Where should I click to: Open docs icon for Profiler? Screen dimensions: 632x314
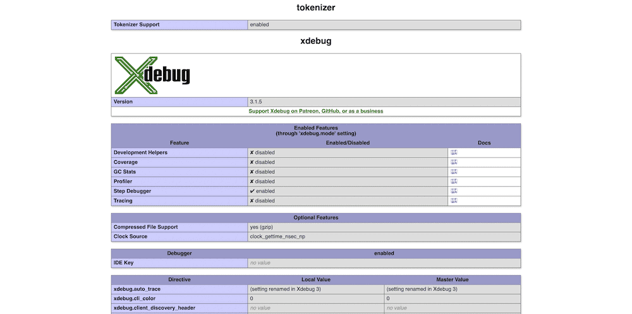[x=453, y=182]
